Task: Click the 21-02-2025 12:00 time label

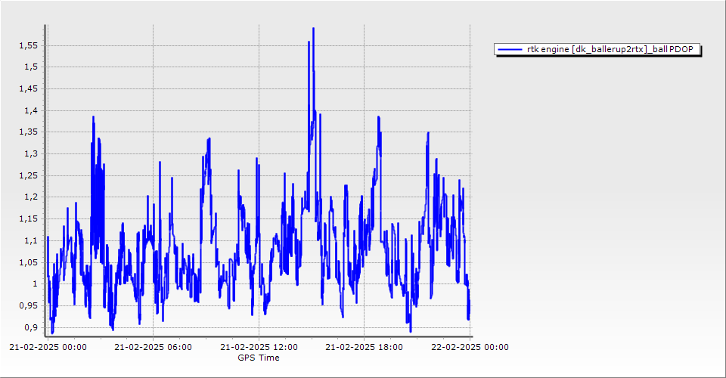Action: point(259,347)
